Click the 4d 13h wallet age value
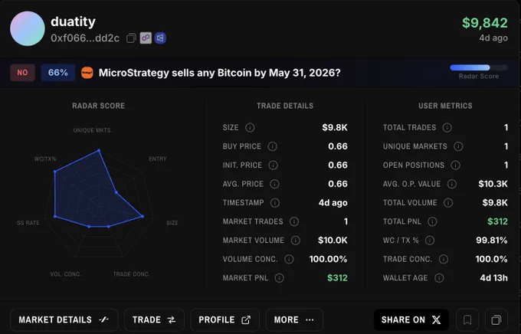Viewport: 521px width, 334px height. [x=493, y=278]
